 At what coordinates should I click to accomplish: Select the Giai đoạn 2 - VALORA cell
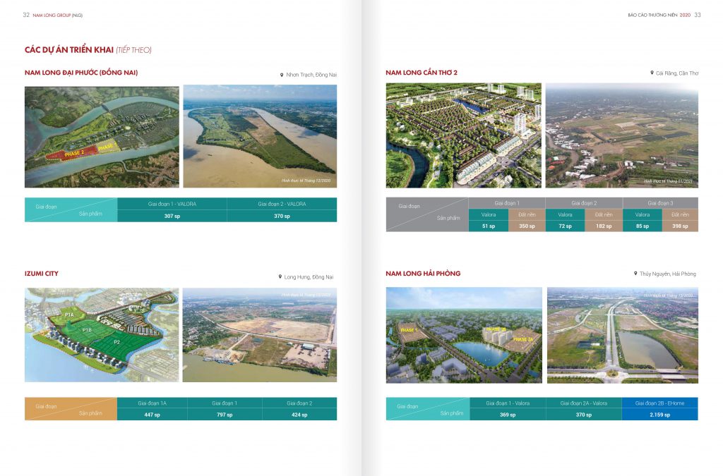pyautogui.click(x=282, y=204)
